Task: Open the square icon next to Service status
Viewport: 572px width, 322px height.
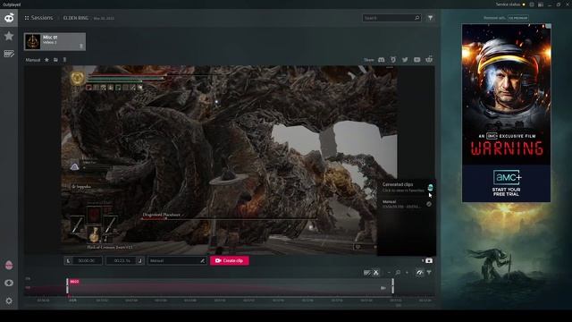Action: (x=532, y=4)
